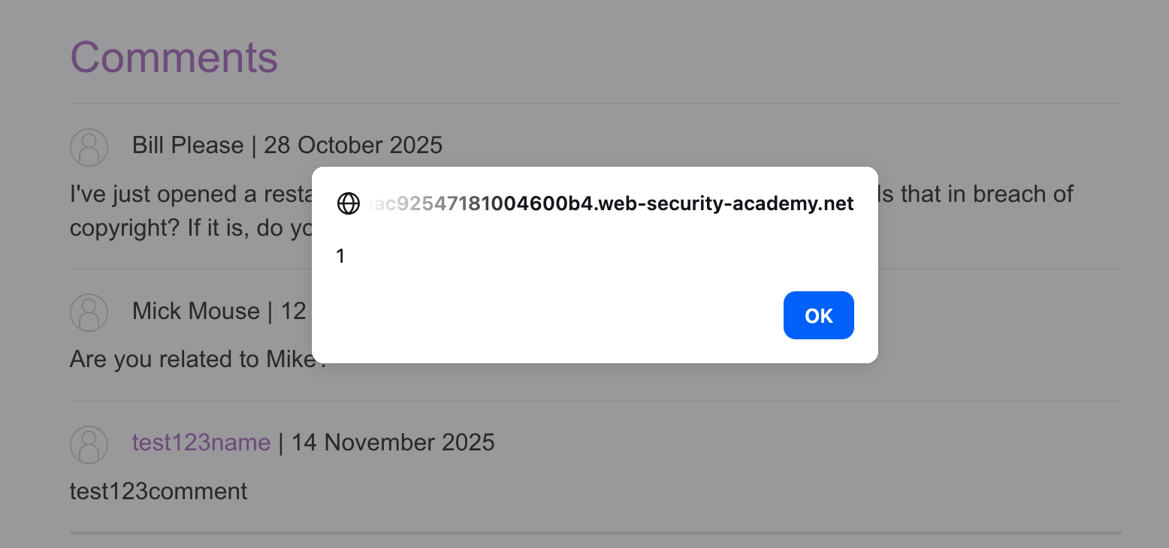Image resolution: width=1169 pixels, height=548 pixels.
Task: Click the OK button in the alert
Action: click(818, 315)
